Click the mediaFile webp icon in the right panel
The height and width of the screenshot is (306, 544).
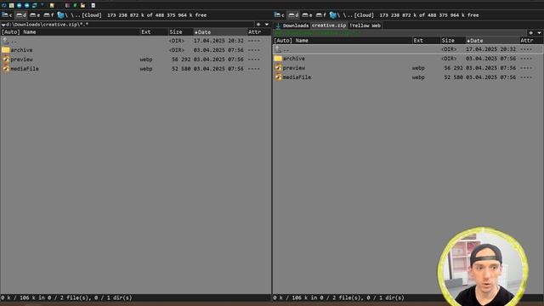278,77
